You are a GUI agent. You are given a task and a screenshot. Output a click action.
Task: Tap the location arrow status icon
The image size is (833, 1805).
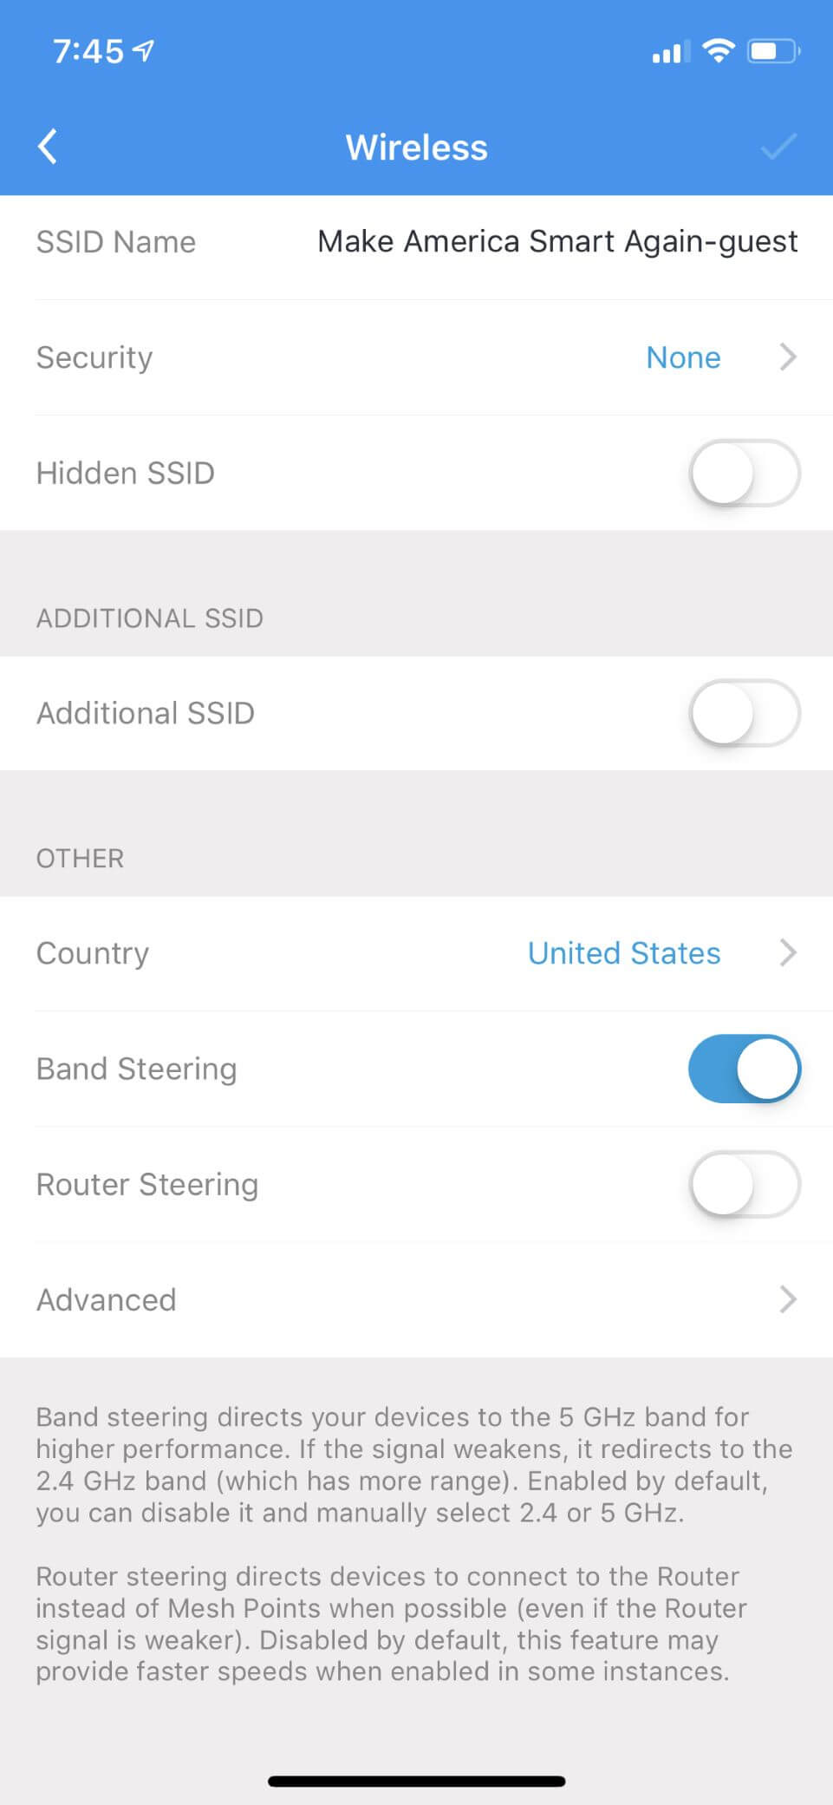pos(145,51)
